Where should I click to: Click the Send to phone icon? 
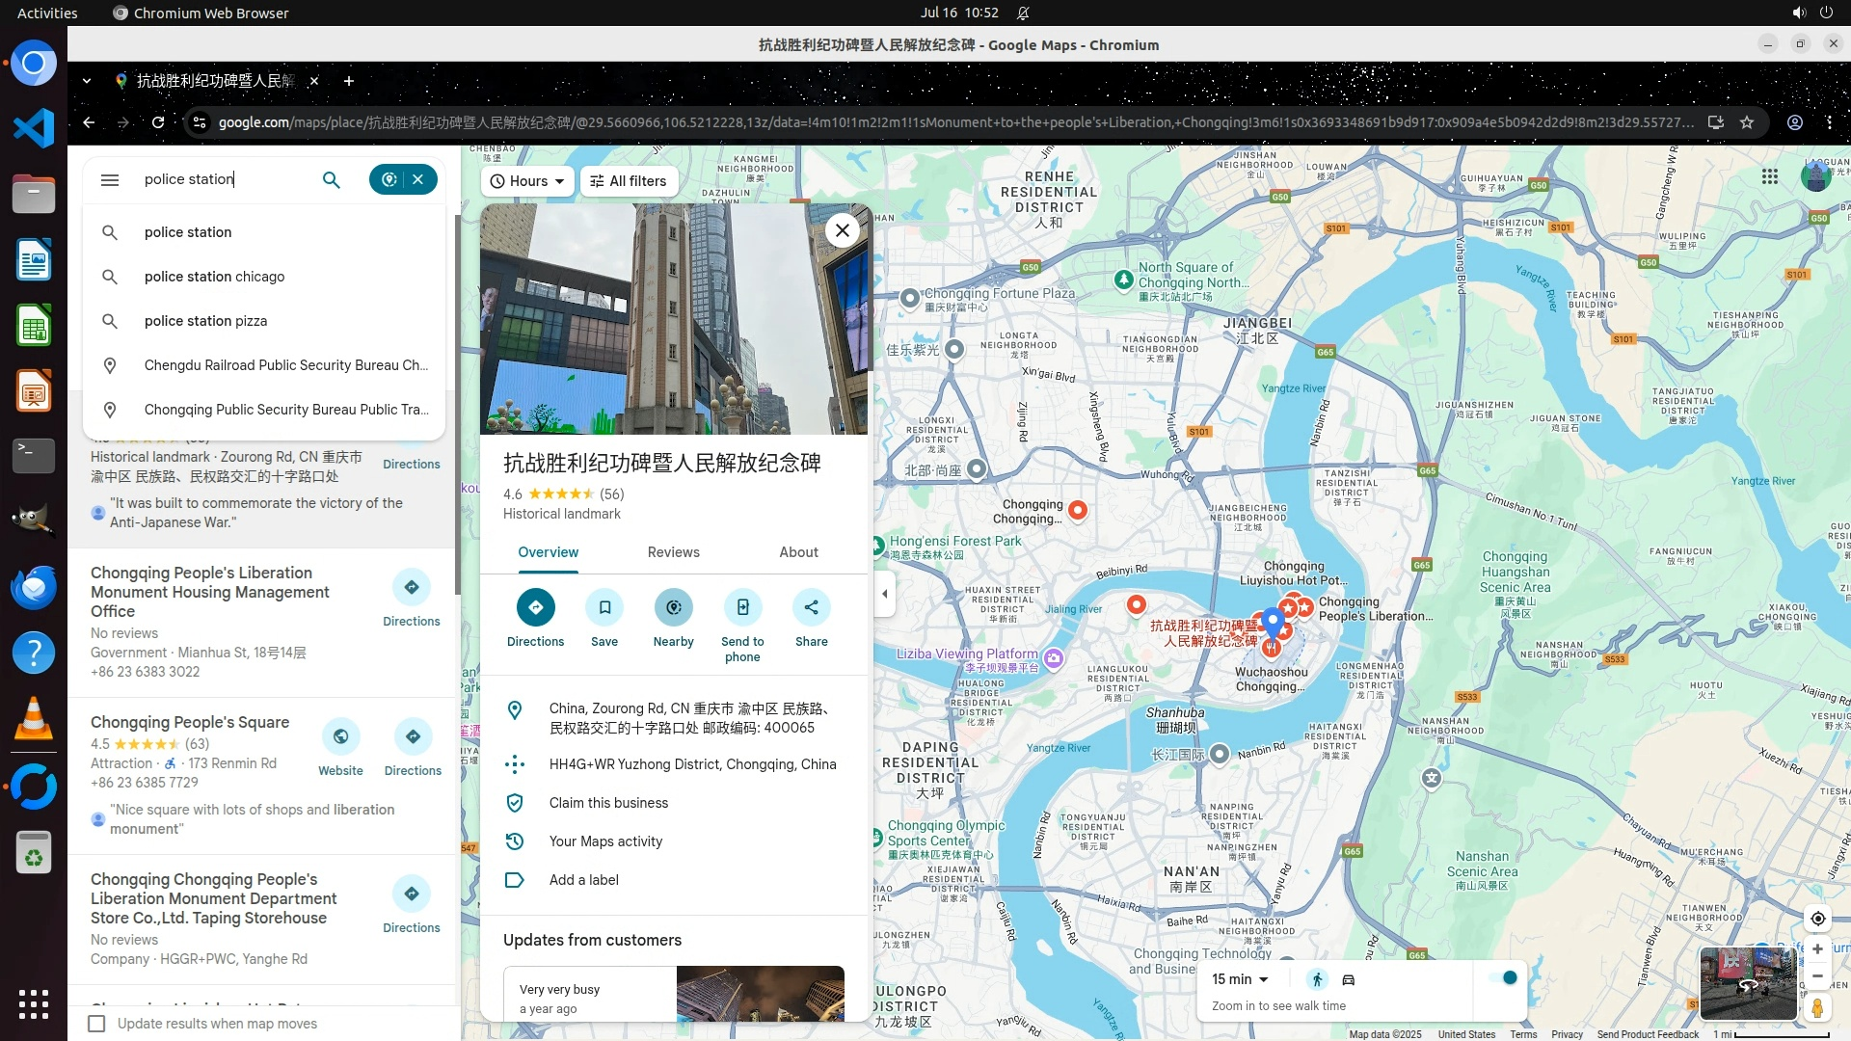[x=742, y=607]
